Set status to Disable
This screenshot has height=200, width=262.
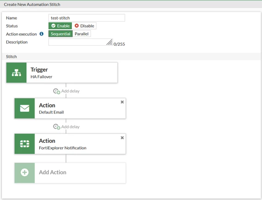pyautogui.click(x=84, y=26)
